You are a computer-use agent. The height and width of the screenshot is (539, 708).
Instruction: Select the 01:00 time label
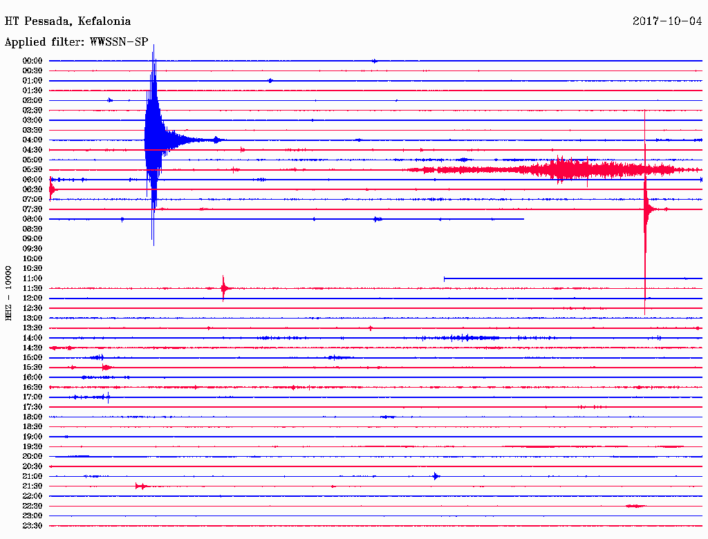pyautogui.click(x=32, y=81)
